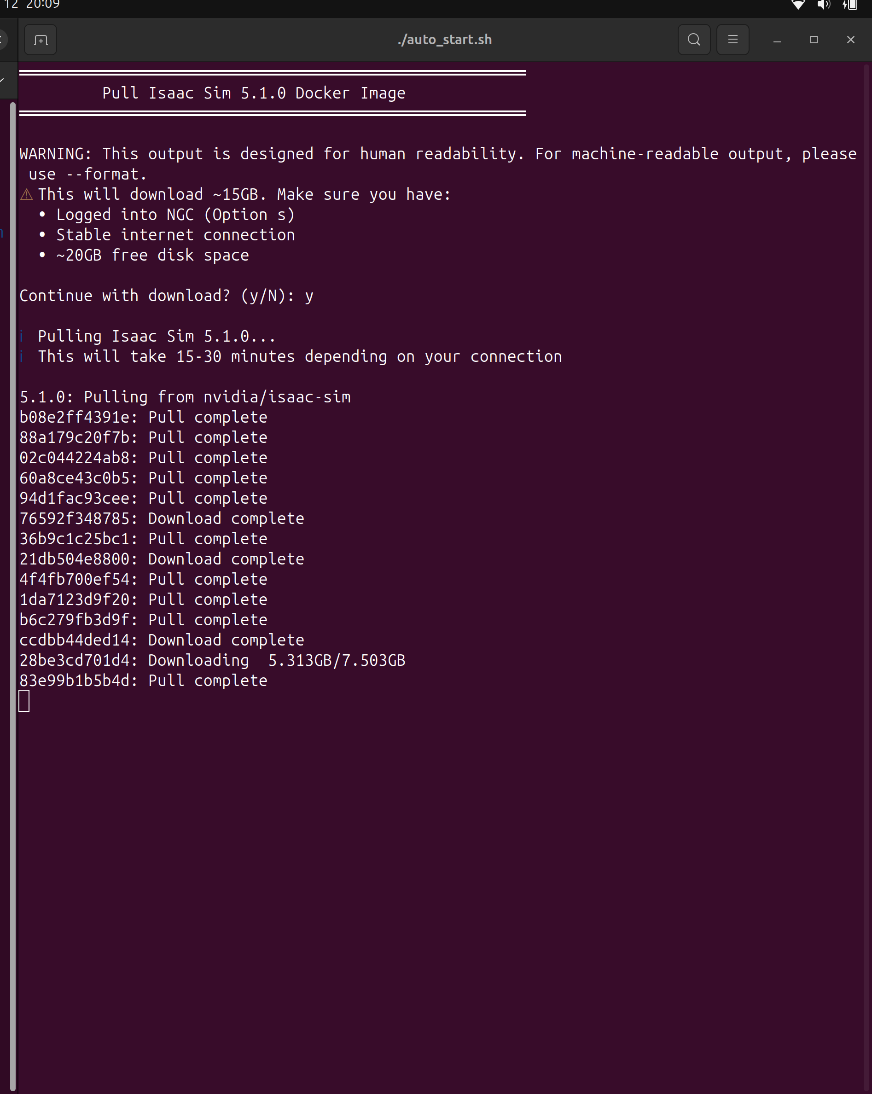Image resolution: width=872 pixels, height=1094 pixels.
Task: Click the ./auto_start.sh window title
Action: [444, 40]
